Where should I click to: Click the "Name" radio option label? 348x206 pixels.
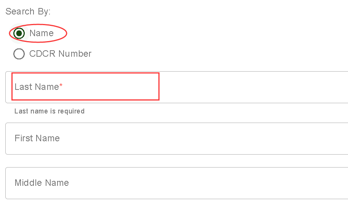click(42, 34)
